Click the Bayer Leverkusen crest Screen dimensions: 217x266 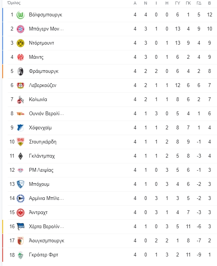click(20, 85)
